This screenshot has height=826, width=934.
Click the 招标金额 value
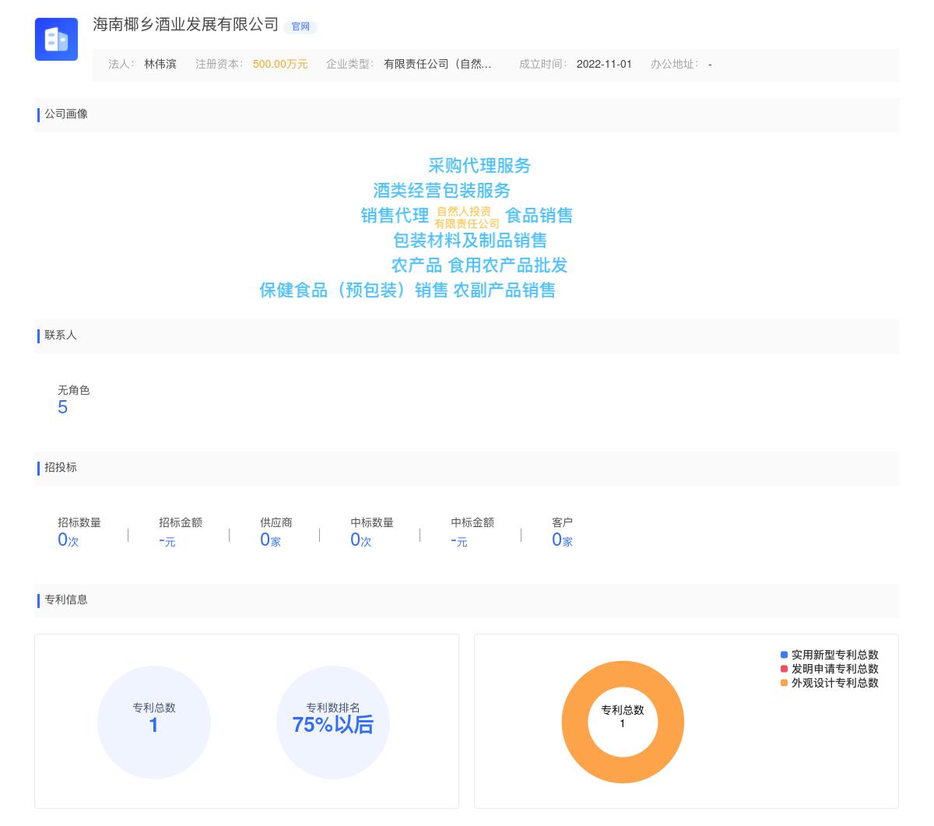(167, 540)
